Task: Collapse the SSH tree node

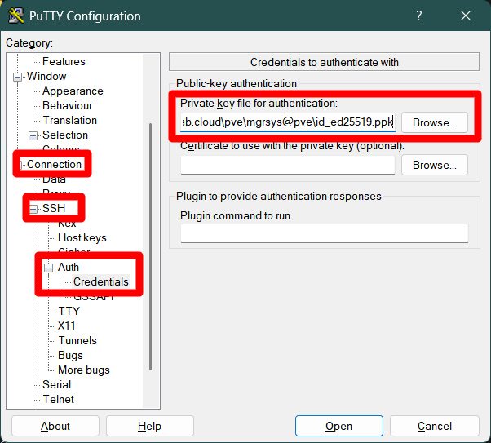Action: pos(33,209)
